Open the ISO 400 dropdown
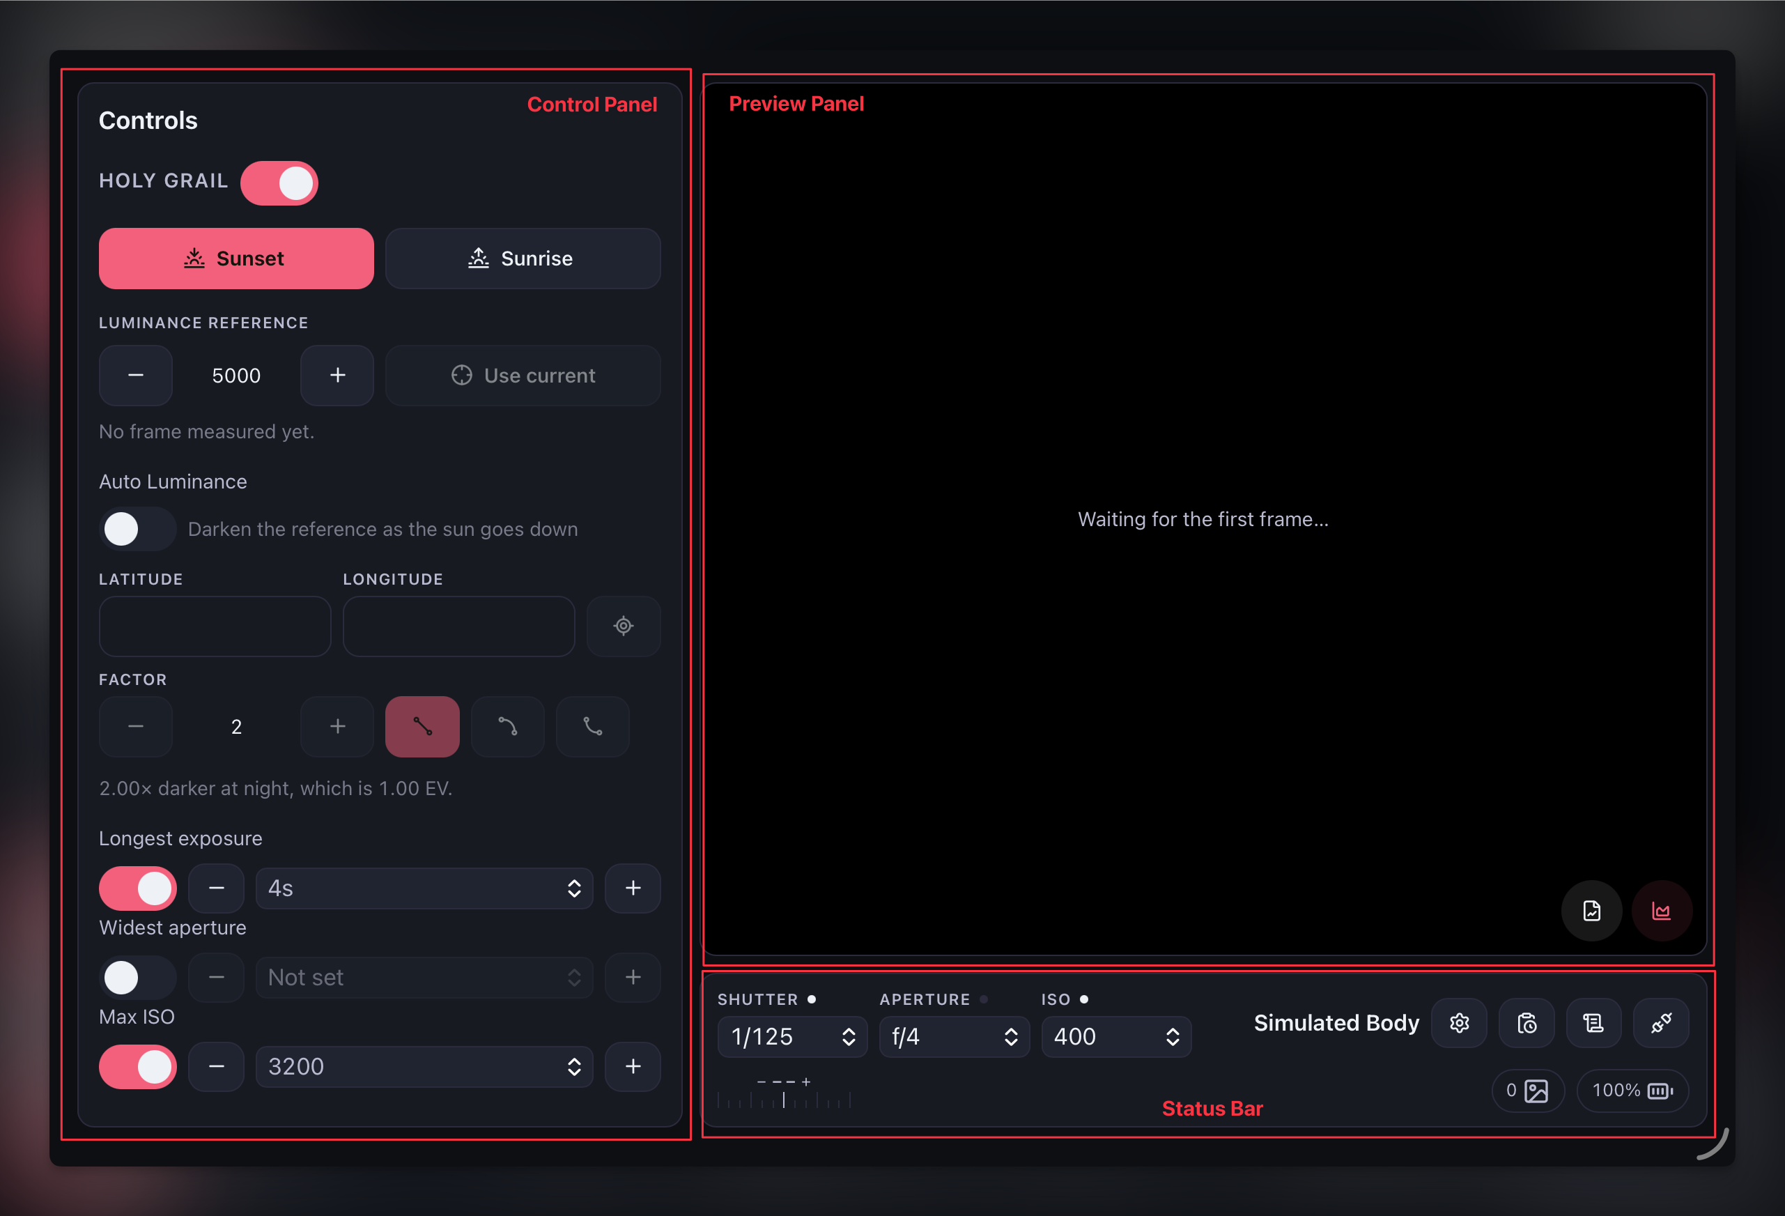The image size is (1785, 1216). coord(1116,1037)
